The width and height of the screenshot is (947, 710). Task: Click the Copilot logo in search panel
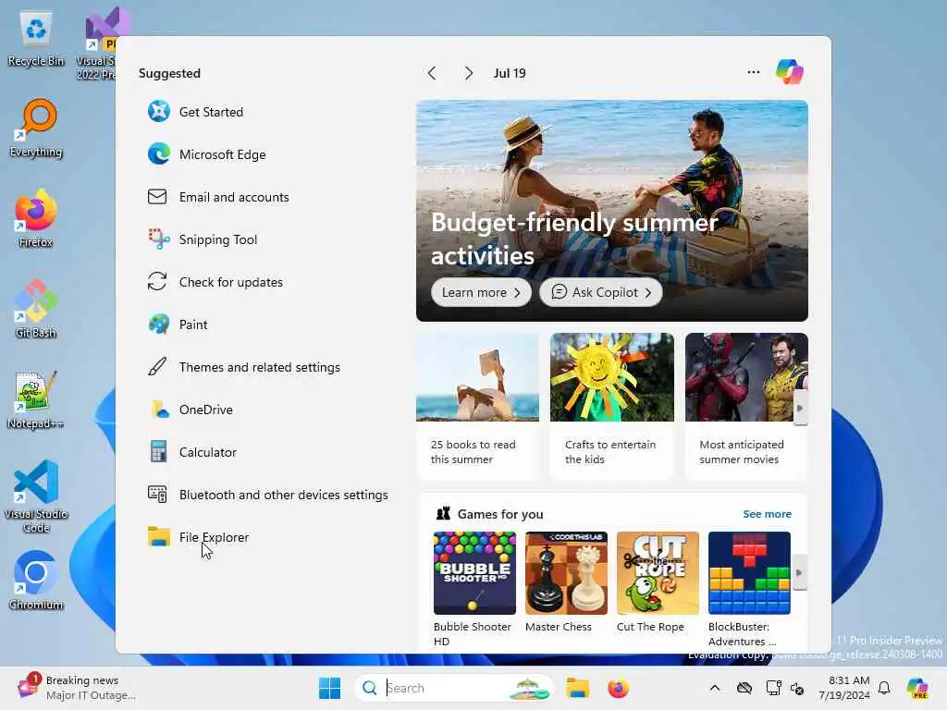(790, 72)
